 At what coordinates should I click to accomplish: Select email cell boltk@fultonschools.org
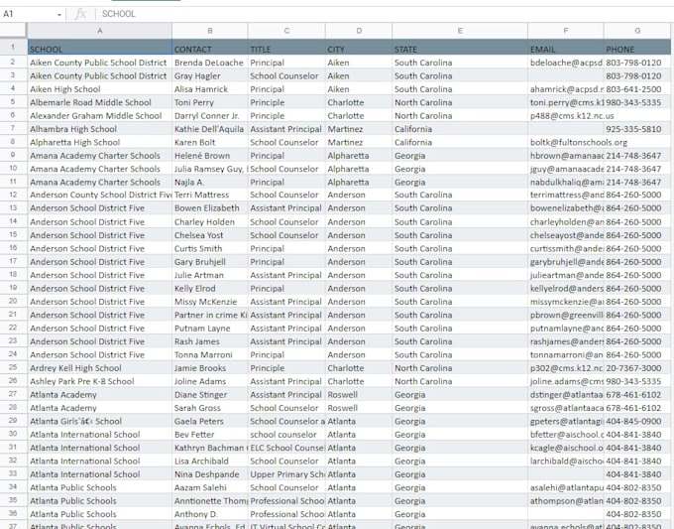tap(566, 143)
